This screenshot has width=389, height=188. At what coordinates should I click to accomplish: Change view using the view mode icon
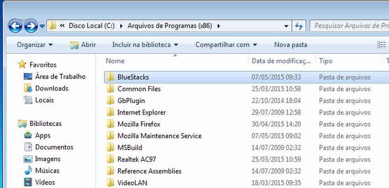coord(381,45)
